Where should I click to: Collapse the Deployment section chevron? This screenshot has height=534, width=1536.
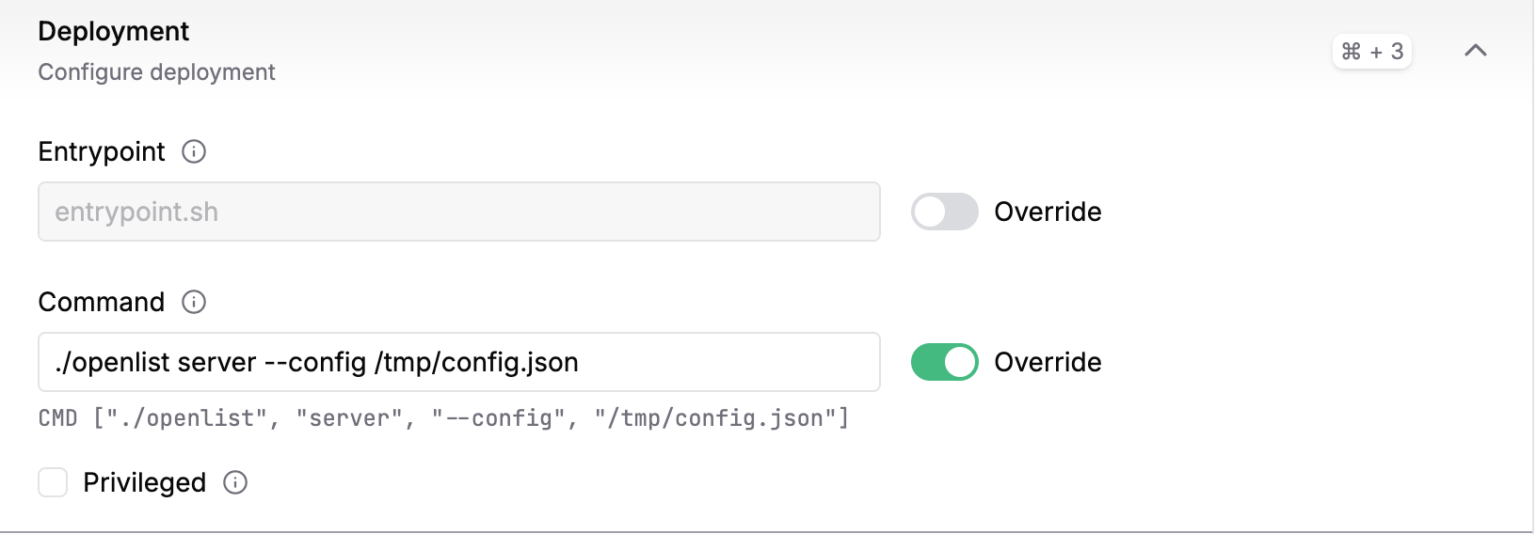click(1476, 51)
